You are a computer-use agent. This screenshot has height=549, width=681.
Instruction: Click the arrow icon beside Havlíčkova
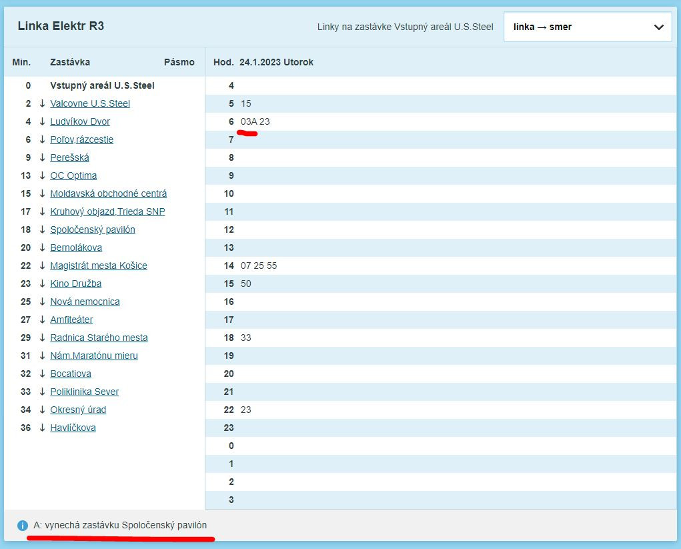[x=42, y=428]
